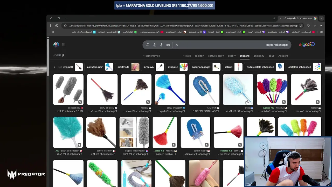
Task: Open the Google apps grid
Action: click(x=64, y=45)
